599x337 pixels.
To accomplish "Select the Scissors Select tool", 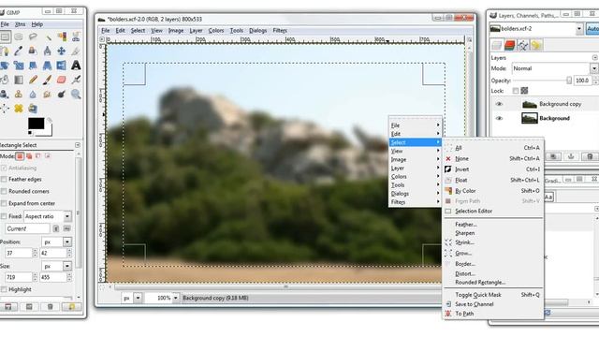I will [76, 37].
